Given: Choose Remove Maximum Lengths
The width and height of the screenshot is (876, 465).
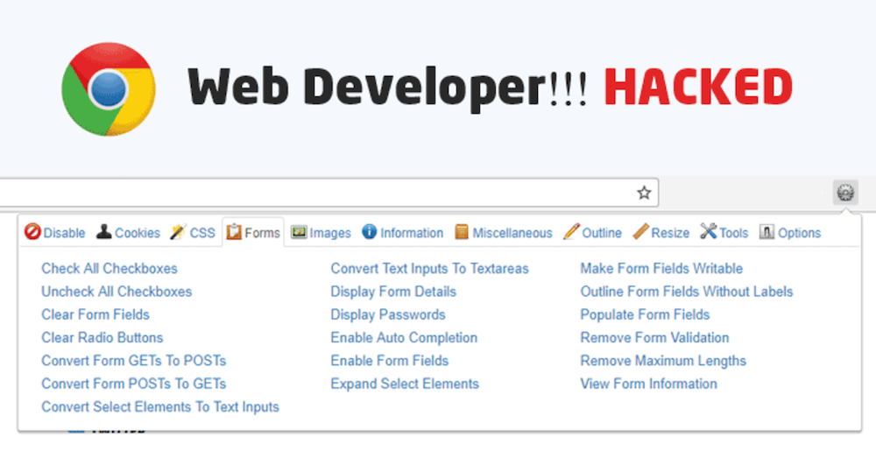Looking at the screenshot, I should pyautogui.click(x=663, y=361).
